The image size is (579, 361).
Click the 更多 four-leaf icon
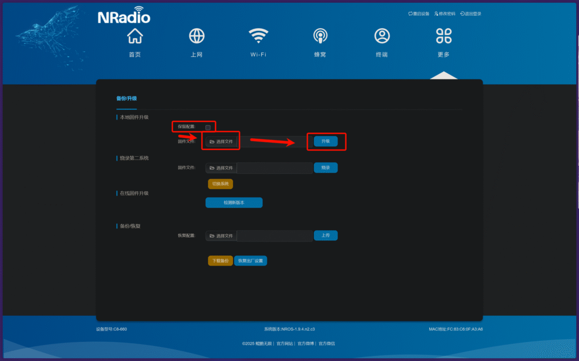point(443,36)
